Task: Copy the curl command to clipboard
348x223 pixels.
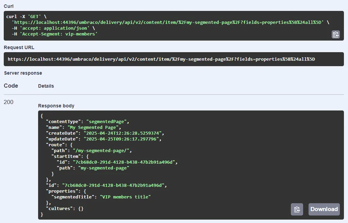Action: point(335,34)
